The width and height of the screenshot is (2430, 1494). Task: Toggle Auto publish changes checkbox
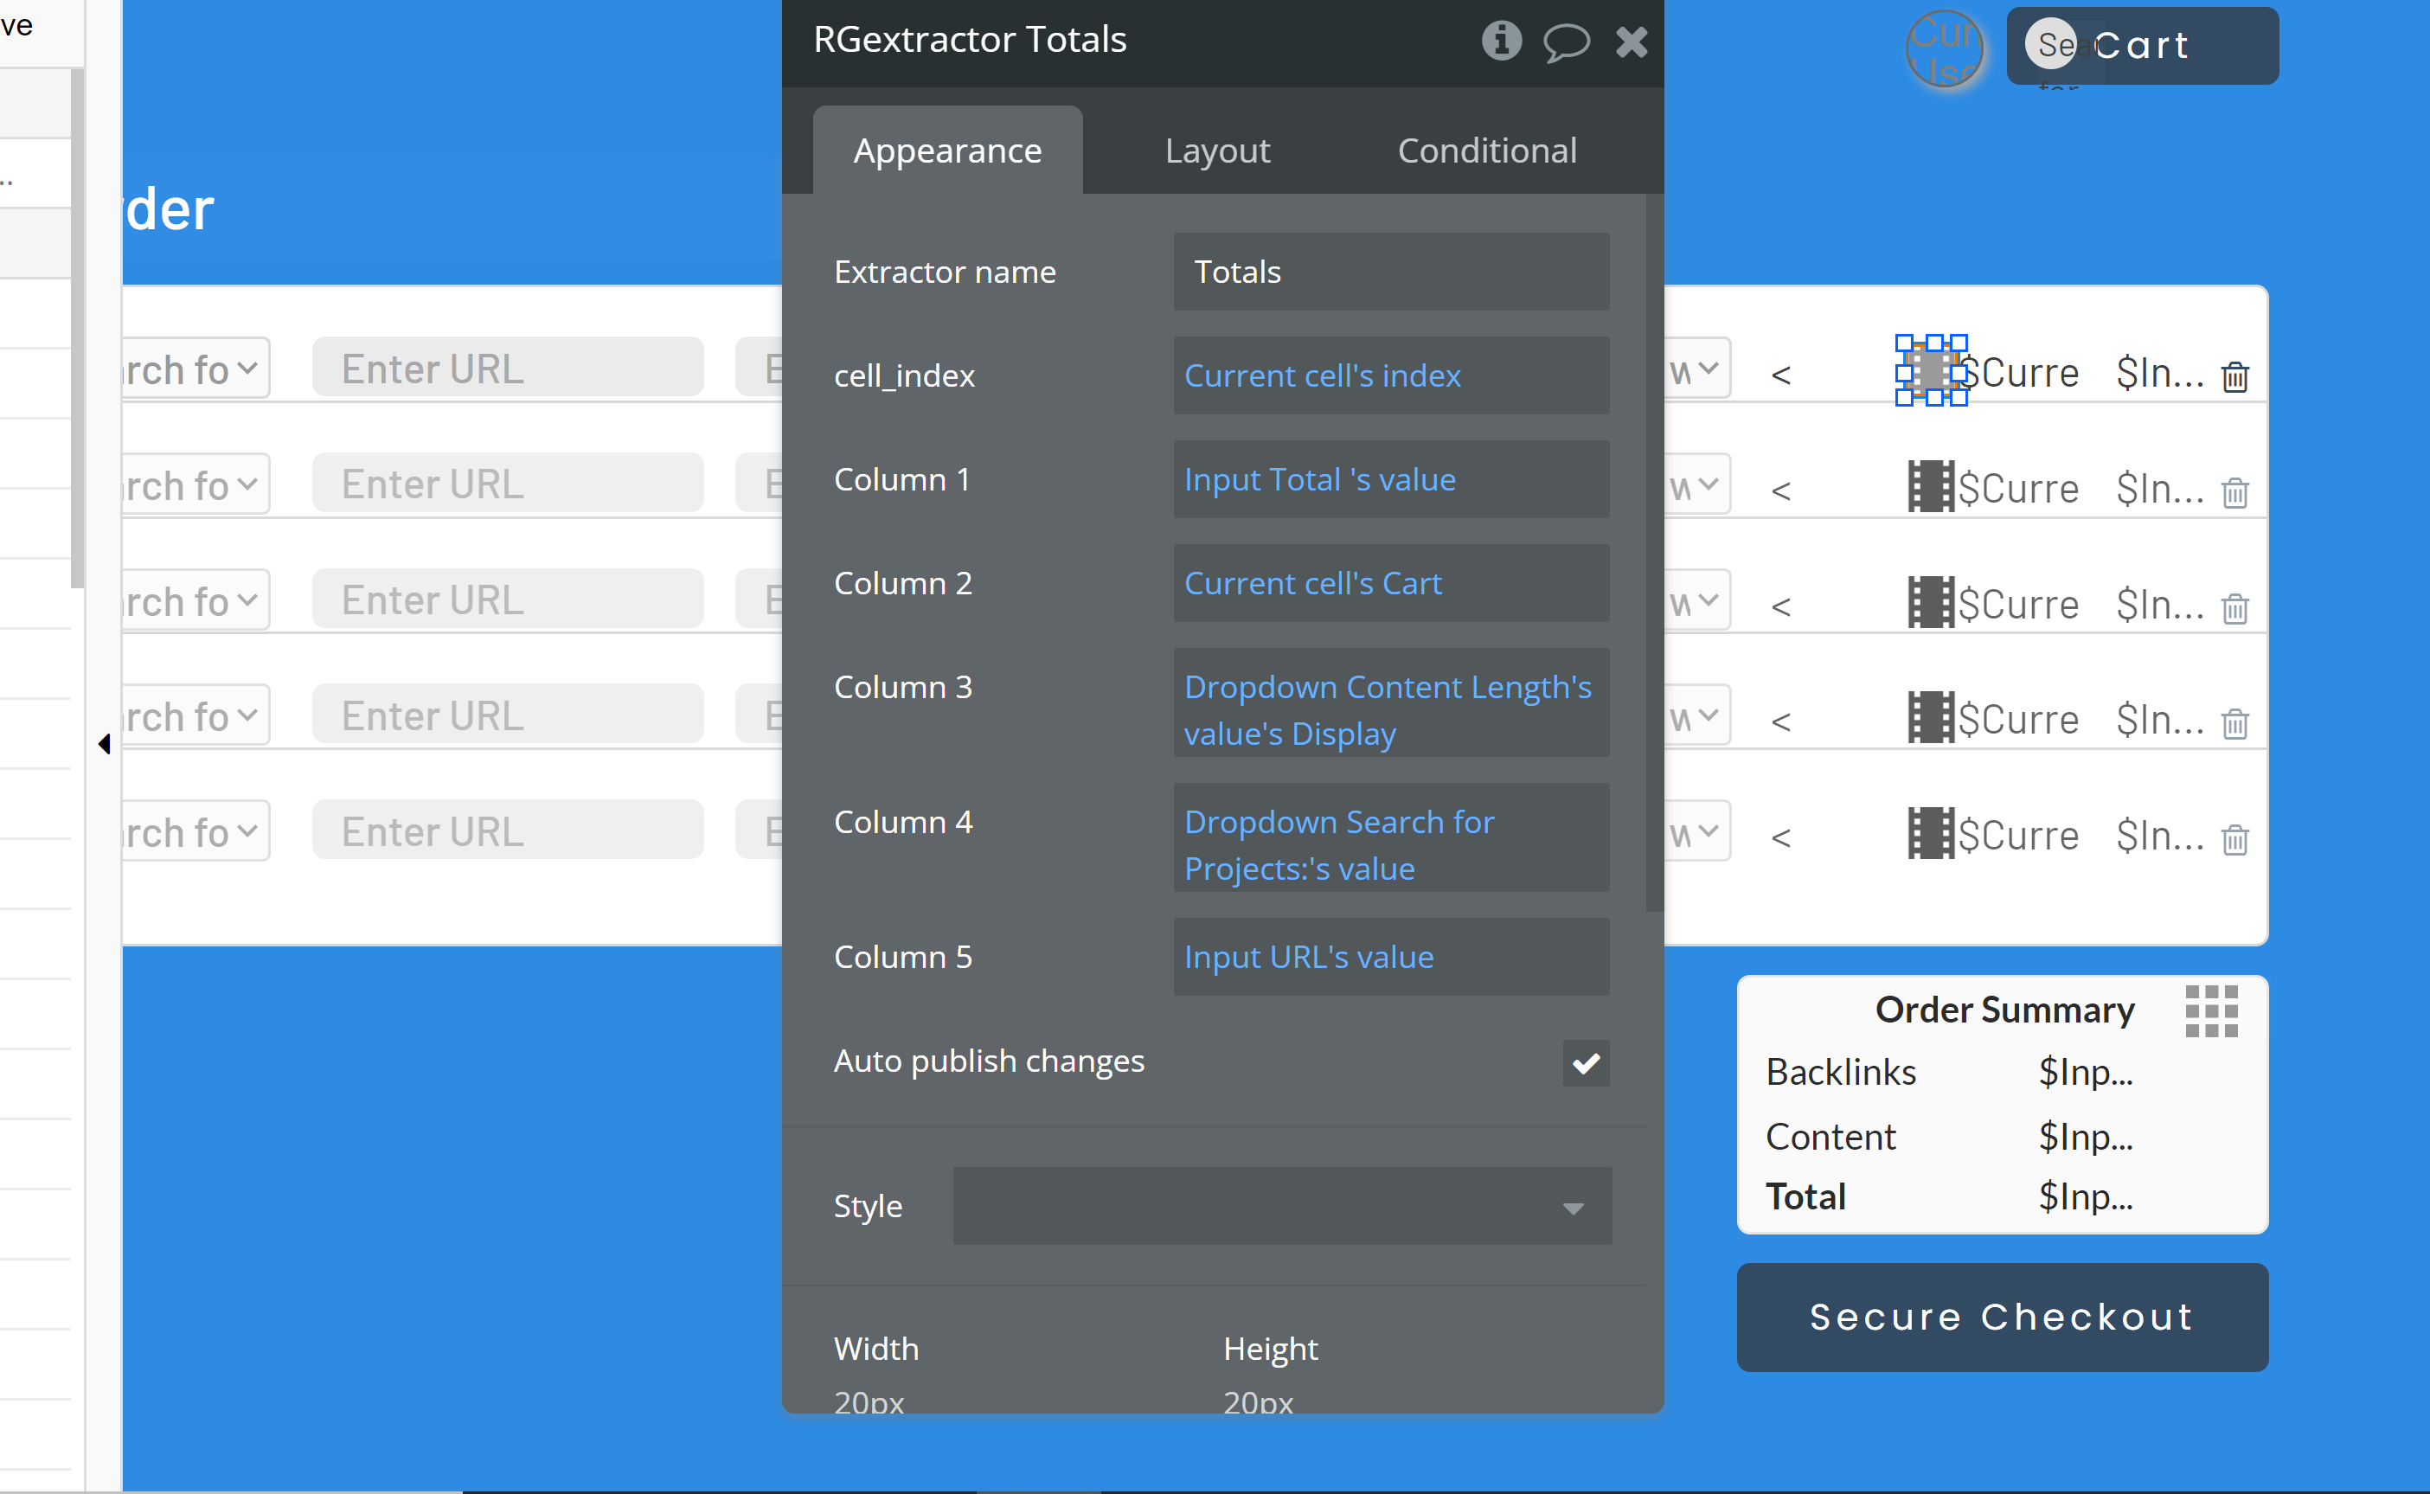(x=1586, y=1063)
